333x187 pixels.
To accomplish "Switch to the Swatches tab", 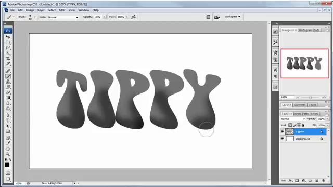I will pos(300,105).
